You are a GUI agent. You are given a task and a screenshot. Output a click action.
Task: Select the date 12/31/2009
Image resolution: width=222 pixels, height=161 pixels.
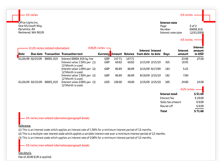(197, 33)
